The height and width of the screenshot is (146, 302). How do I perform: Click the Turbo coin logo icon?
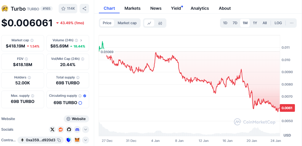coord(5,9)
